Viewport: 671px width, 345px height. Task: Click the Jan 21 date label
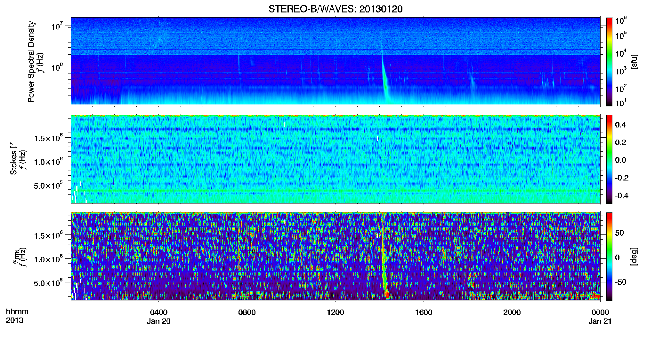[600, 321]
